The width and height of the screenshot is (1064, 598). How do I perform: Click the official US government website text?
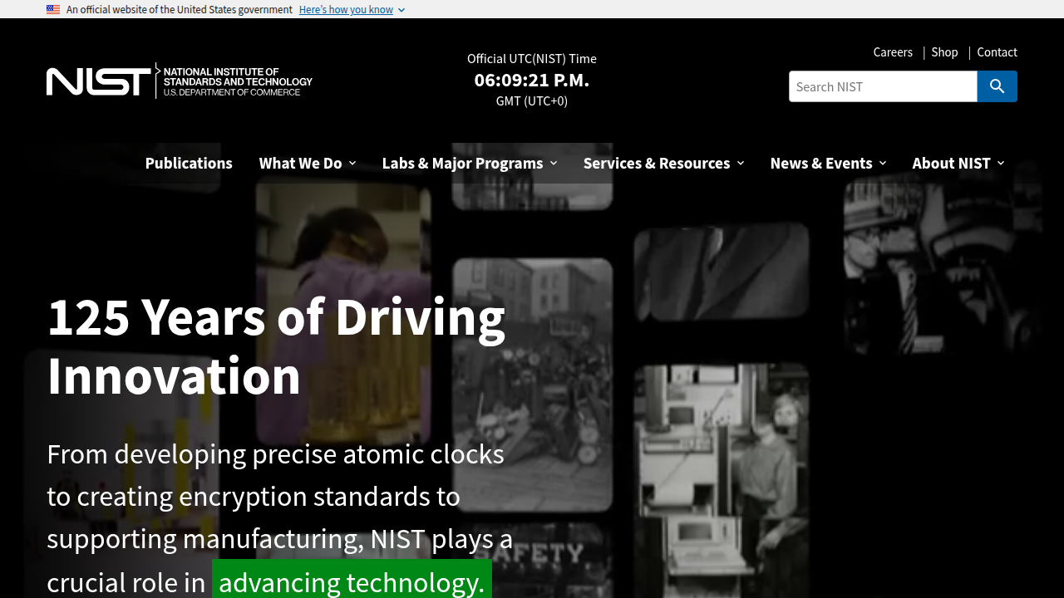pos(180,9)
